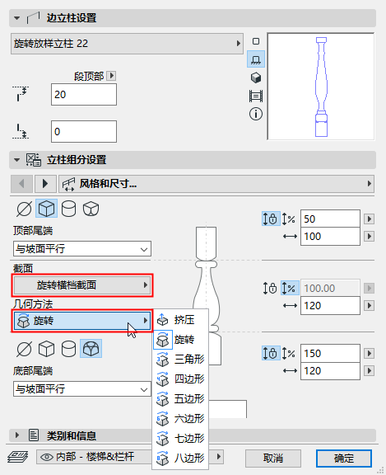This screenshot has height=475, width=386.
Task: Click the middle section width field 120
Action: pyautogui.click(x=330, y=306)
